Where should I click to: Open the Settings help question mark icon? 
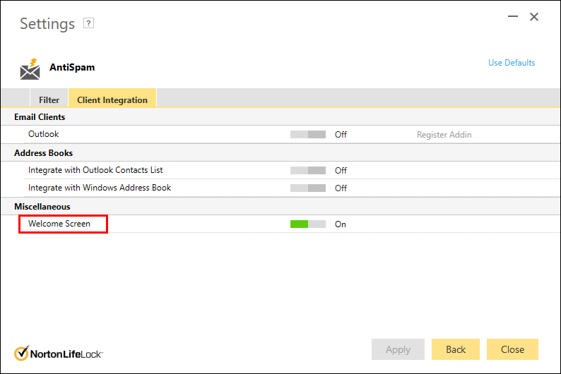(88, 23)
